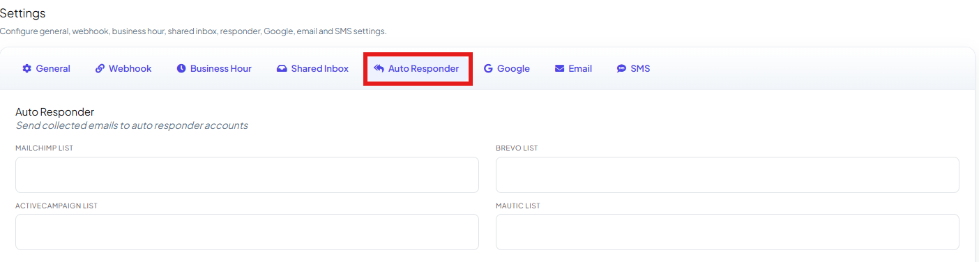Open the Google tab label

(513, 68)
